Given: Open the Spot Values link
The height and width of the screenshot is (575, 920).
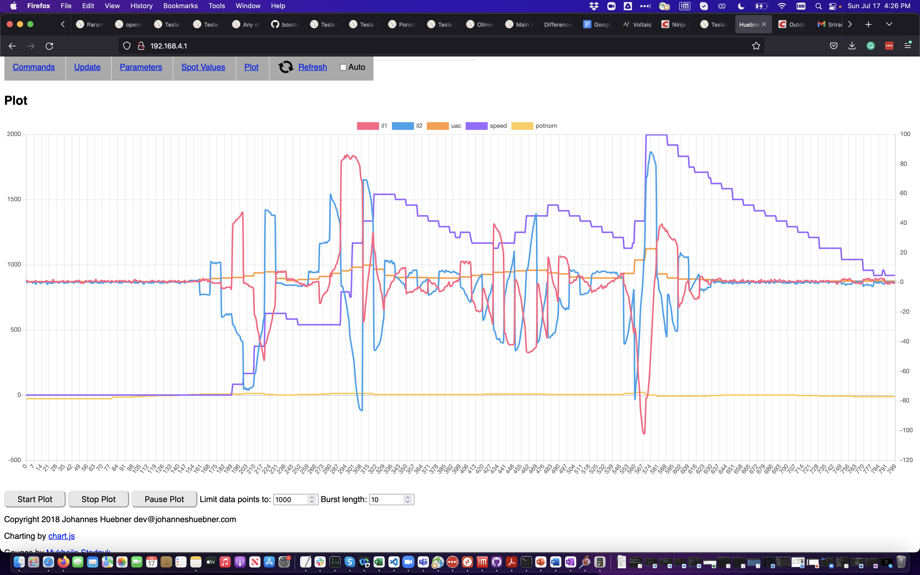Looking at the screenshot, I should click(203, 67).
